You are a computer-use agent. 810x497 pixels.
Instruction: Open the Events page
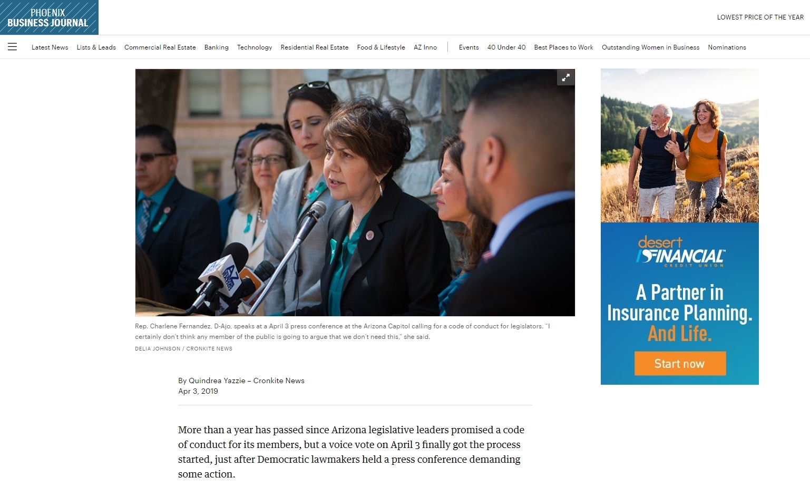pyautogui.click(x=469, y=47)
